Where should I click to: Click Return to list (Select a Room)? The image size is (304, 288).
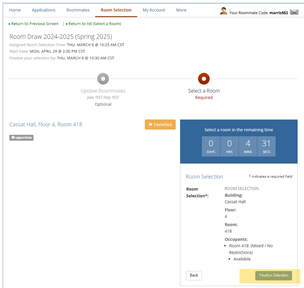coord(93,24)
